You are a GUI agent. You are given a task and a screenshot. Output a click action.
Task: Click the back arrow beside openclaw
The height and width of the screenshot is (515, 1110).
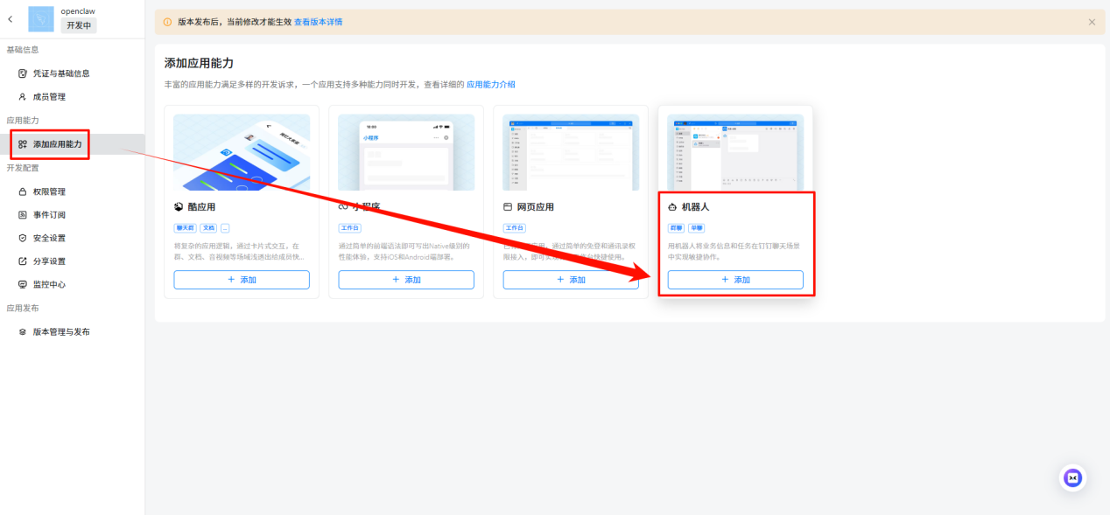point(11,18)
